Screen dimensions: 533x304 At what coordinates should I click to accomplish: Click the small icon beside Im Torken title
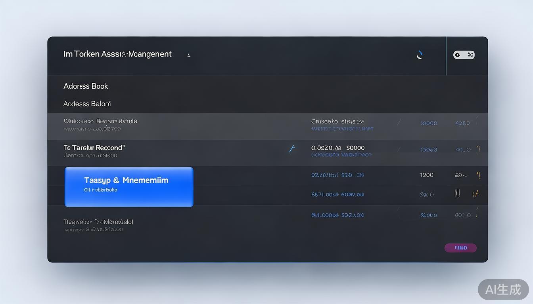(x=189, y=55)
